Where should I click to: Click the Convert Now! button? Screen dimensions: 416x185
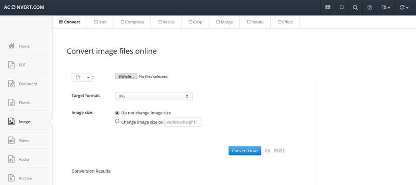coord(245,151)
